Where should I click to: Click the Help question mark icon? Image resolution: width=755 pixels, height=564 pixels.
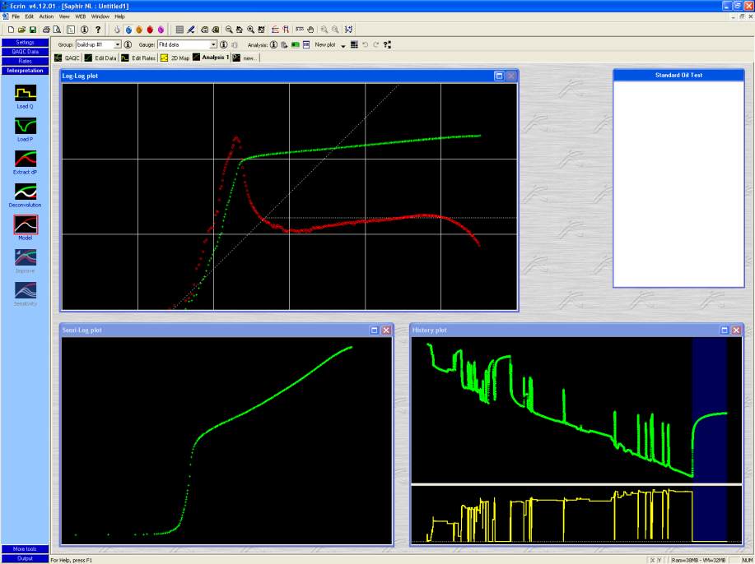tap(98, 30)
